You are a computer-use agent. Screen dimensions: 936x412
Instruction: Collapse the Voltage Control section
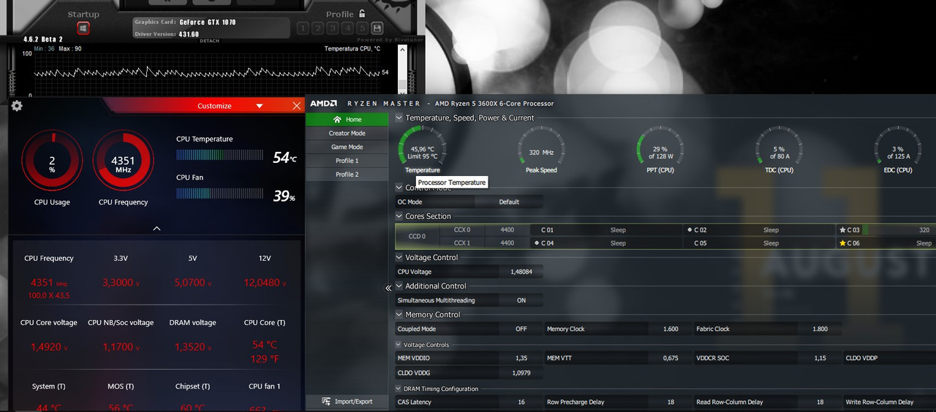click(399, 257)
